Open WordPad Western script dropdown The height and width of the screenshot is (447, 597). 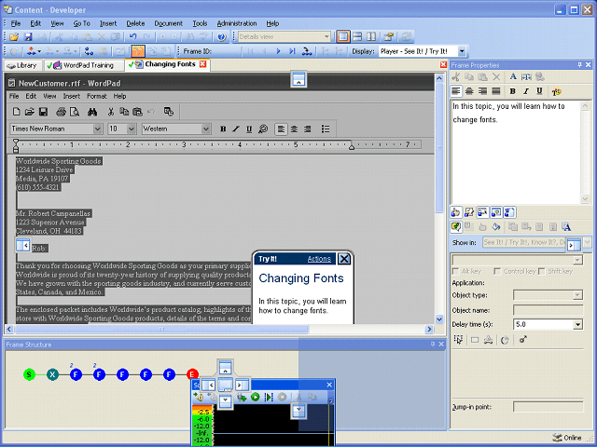(205, 129)
